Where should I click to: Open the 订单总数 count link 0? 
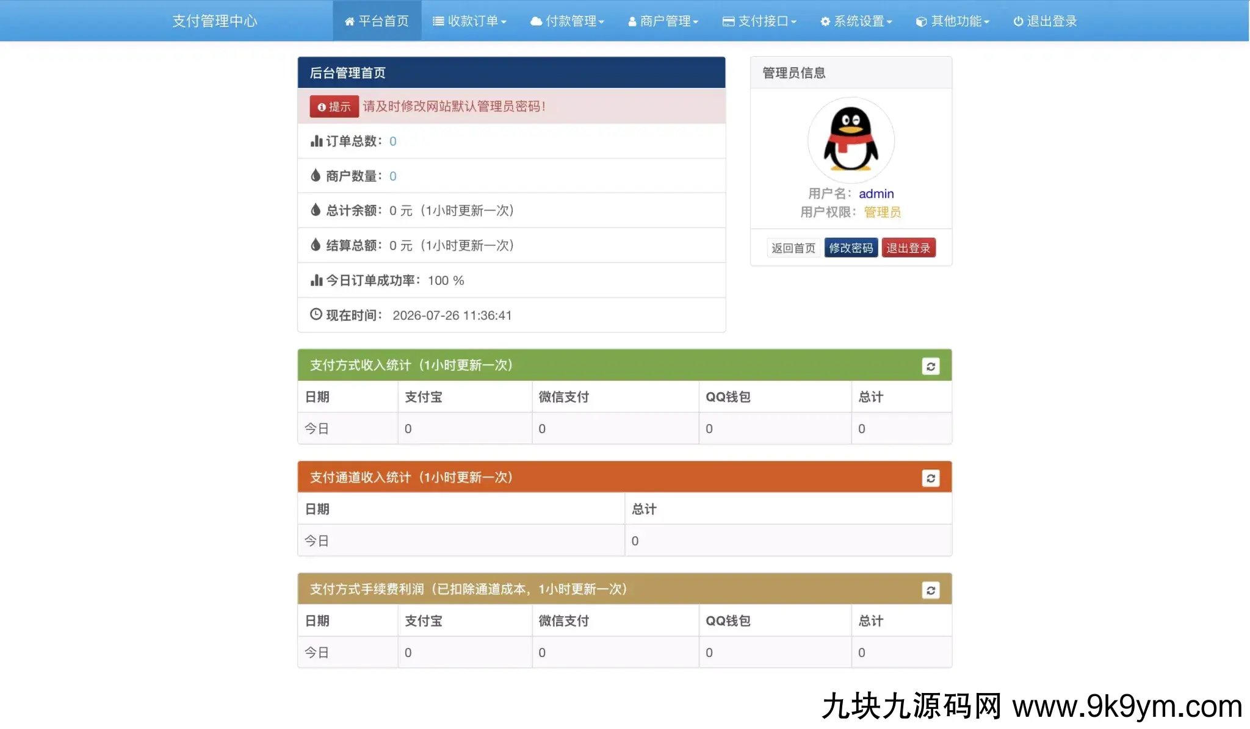pos(392,141)
